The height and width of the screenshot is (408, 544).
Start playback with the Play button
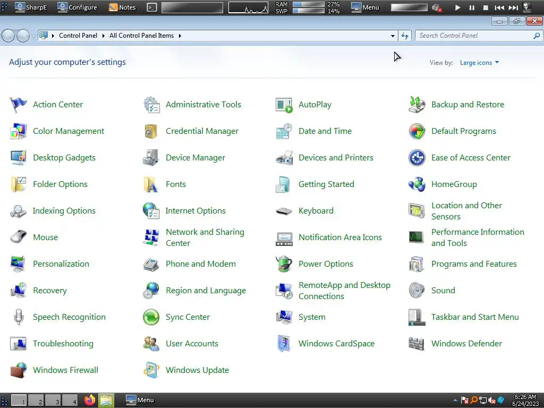pyautogui.click(x=457, y=7)
